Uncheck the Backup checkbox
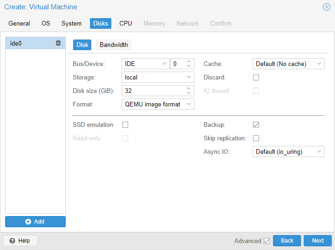335x250 pixels. [256, 125]
